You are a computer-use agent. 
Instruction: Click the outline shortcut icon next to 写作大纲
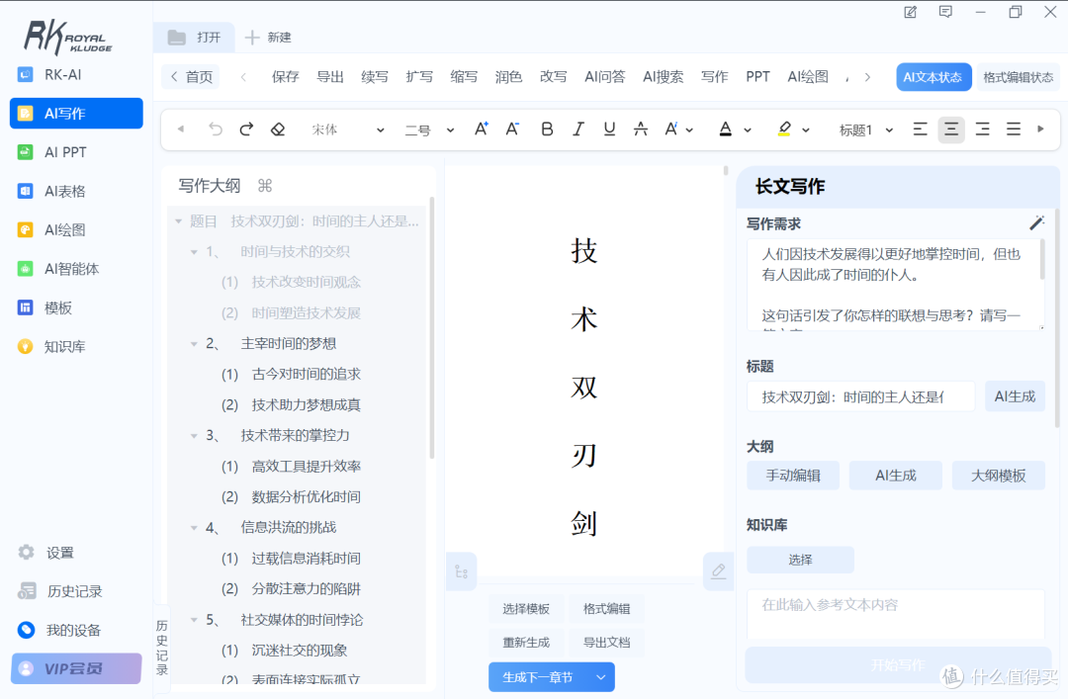point(265,185)
